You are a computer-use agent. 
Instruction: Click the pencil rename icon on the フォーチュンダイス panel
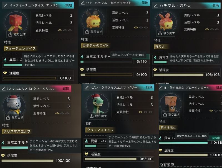[6, 5]
